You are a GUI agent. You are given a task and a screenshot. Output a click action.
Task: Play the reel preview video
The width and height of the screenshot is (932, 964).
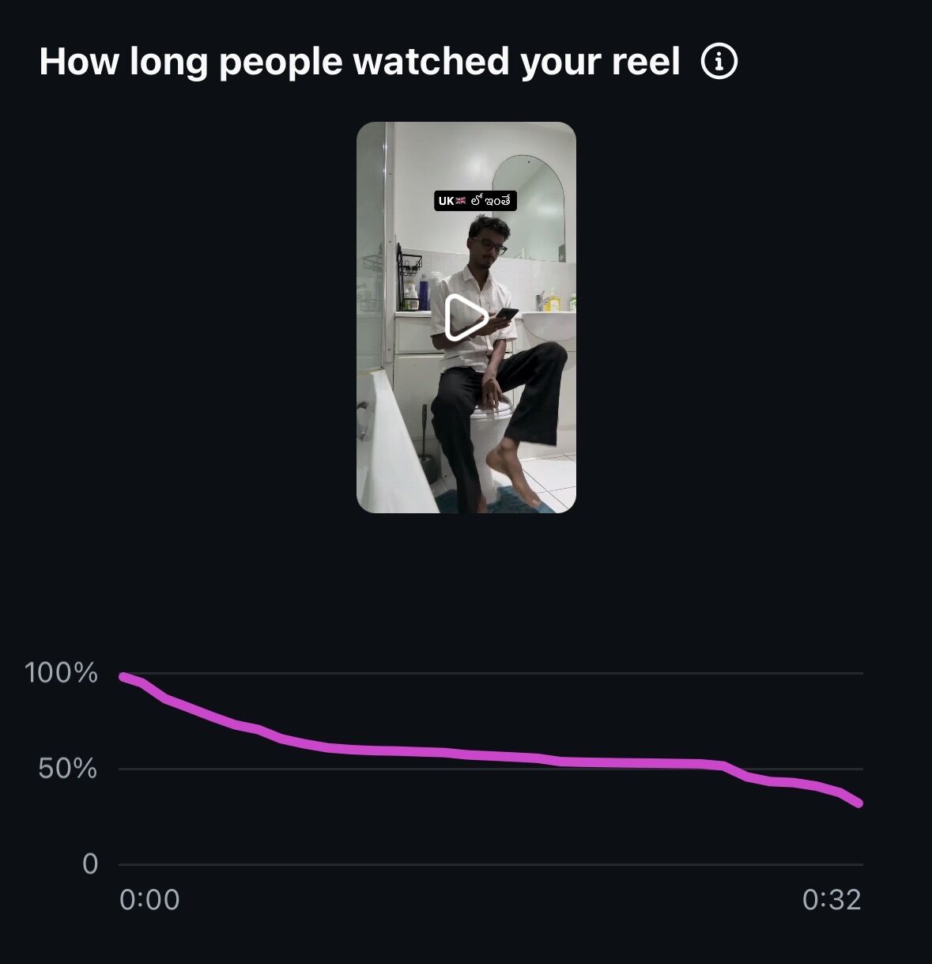click(466, 318)
